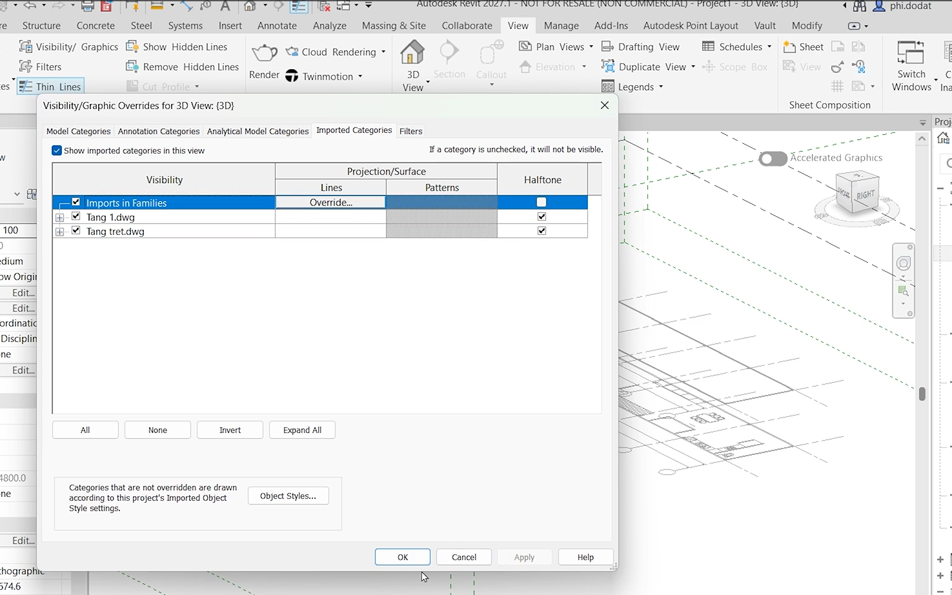The width and height of the screenshot is (952, 595).
Task: Open the Filters tab in dialog
Action: pos(411,131)
